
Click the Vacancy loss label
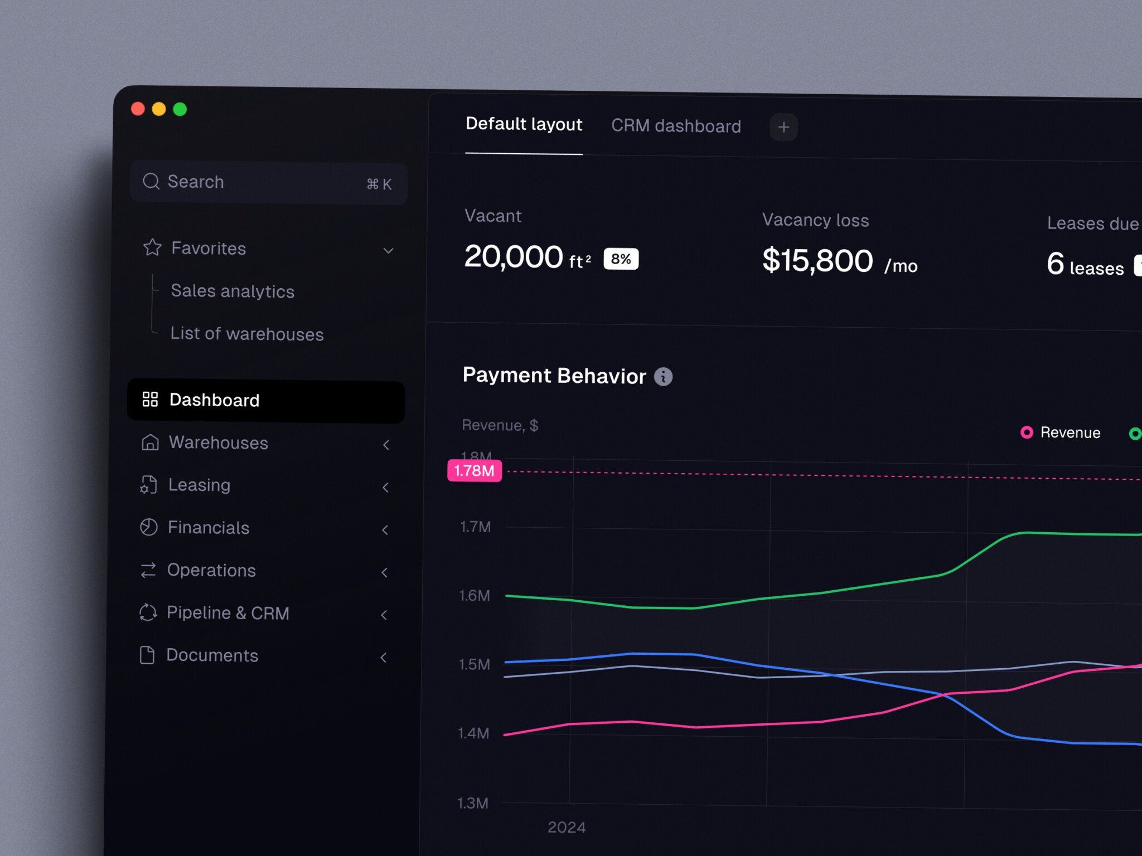tap(815, 220)
